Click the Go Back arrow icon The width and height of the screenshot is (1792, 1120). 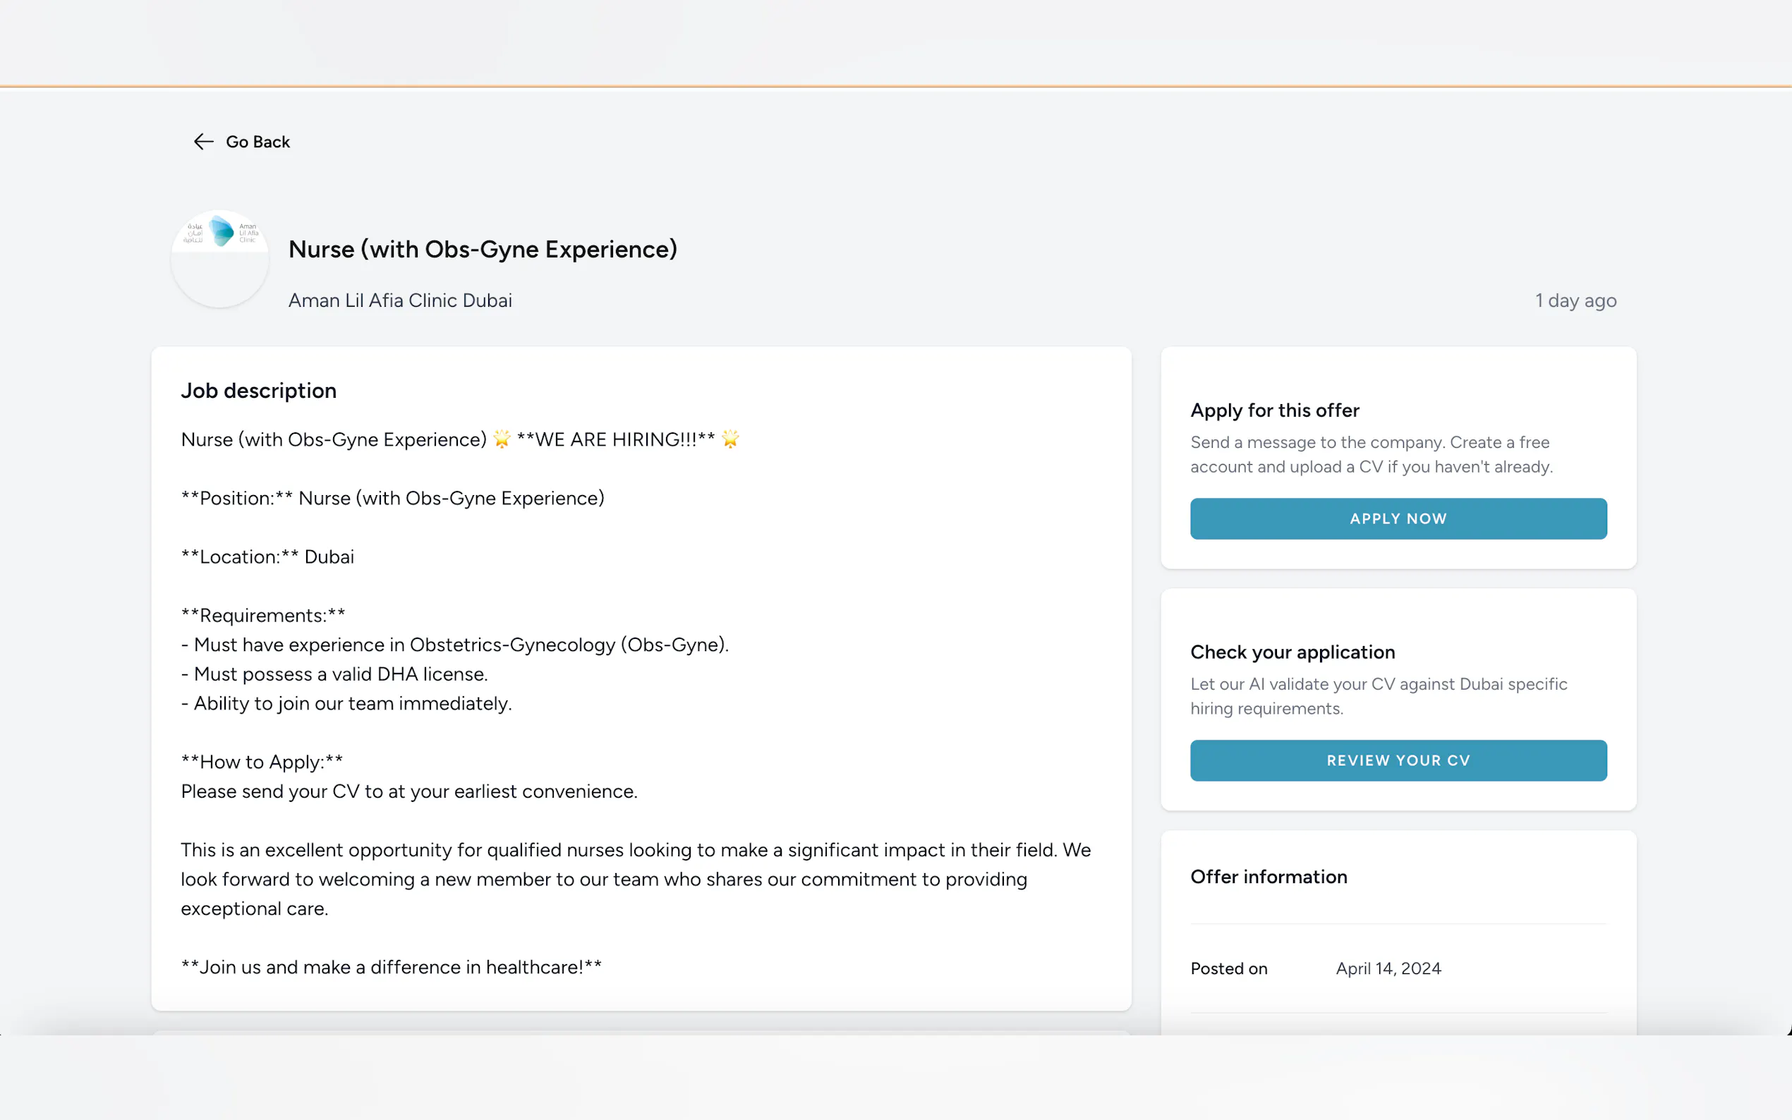(x=203, y=142)
